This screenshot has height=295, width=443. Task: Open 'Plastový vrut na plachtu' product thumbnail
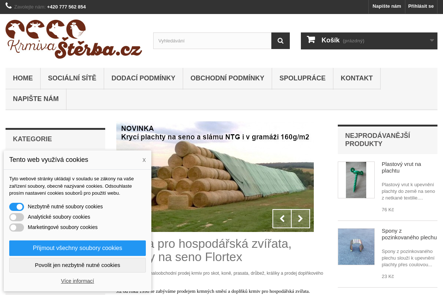356,180
